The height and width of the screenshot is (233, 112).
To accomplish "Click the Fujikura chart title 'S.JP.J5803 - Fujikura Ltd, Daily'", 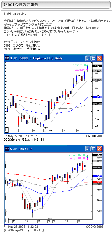I will (36, 58).
